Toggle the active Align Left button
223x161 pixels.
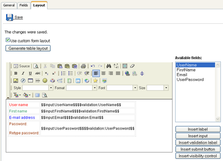click(x=96, y=73)
